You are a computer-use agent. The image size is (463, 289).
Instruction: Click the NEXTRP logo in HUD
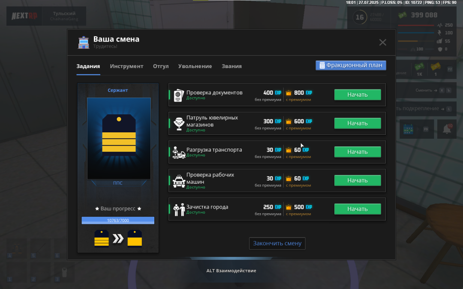coord(24,16)
